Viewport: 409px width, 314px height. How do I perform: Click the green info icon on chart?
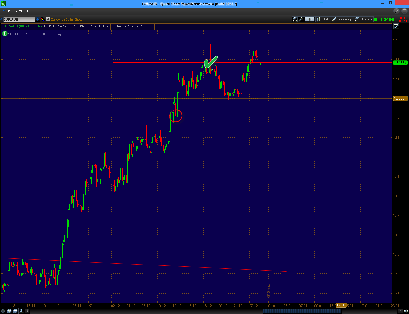(4, 34)
